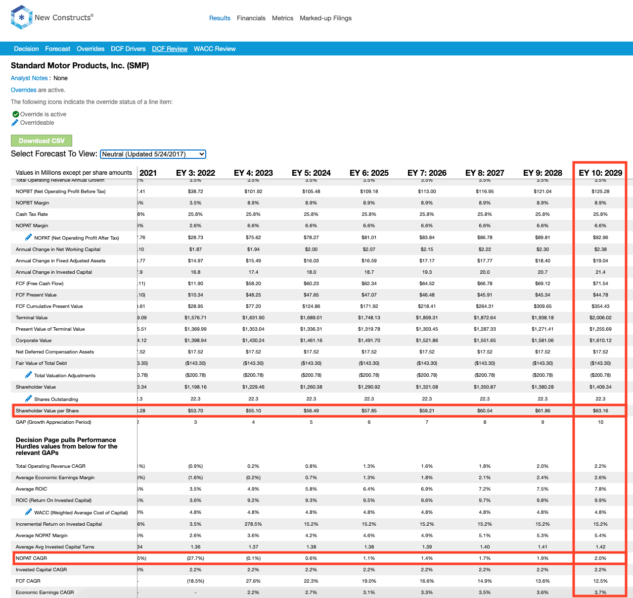Click the 278.5% Incremental Return cell

coord(253,524)
